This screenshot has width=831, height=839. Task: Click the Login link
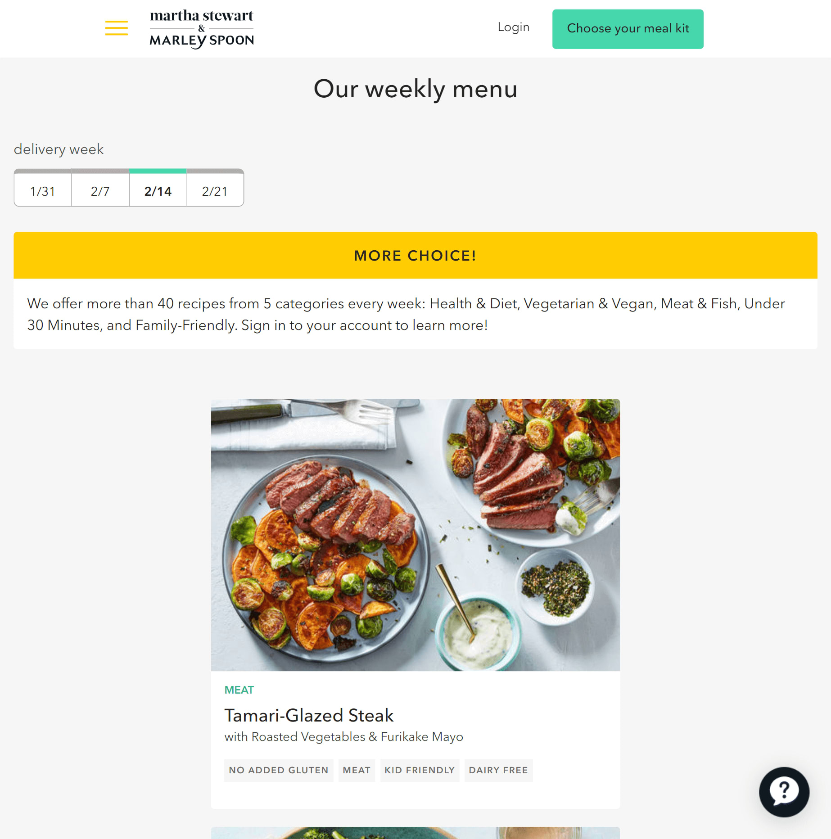coord(513,27)
